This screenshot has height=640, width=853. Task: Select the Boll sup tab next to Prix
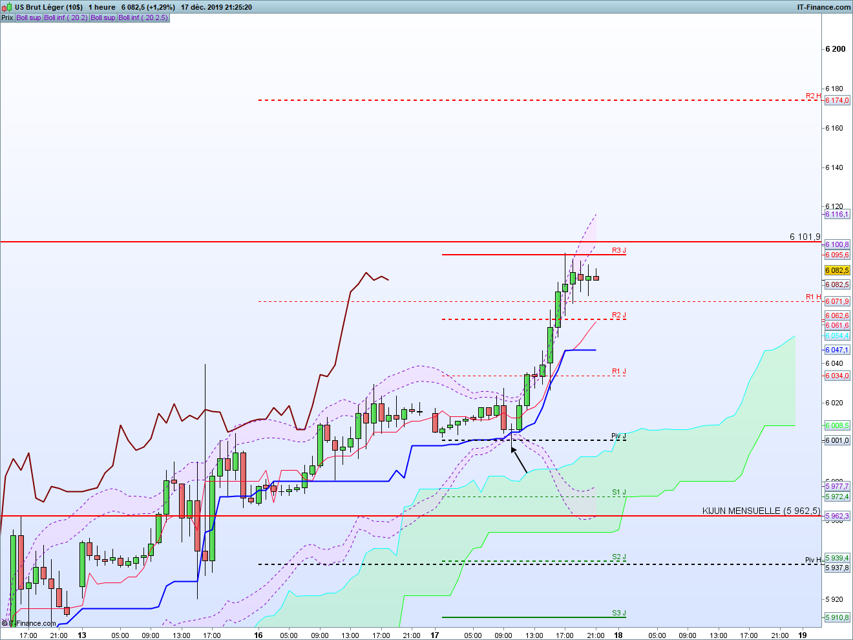(28, 17)
